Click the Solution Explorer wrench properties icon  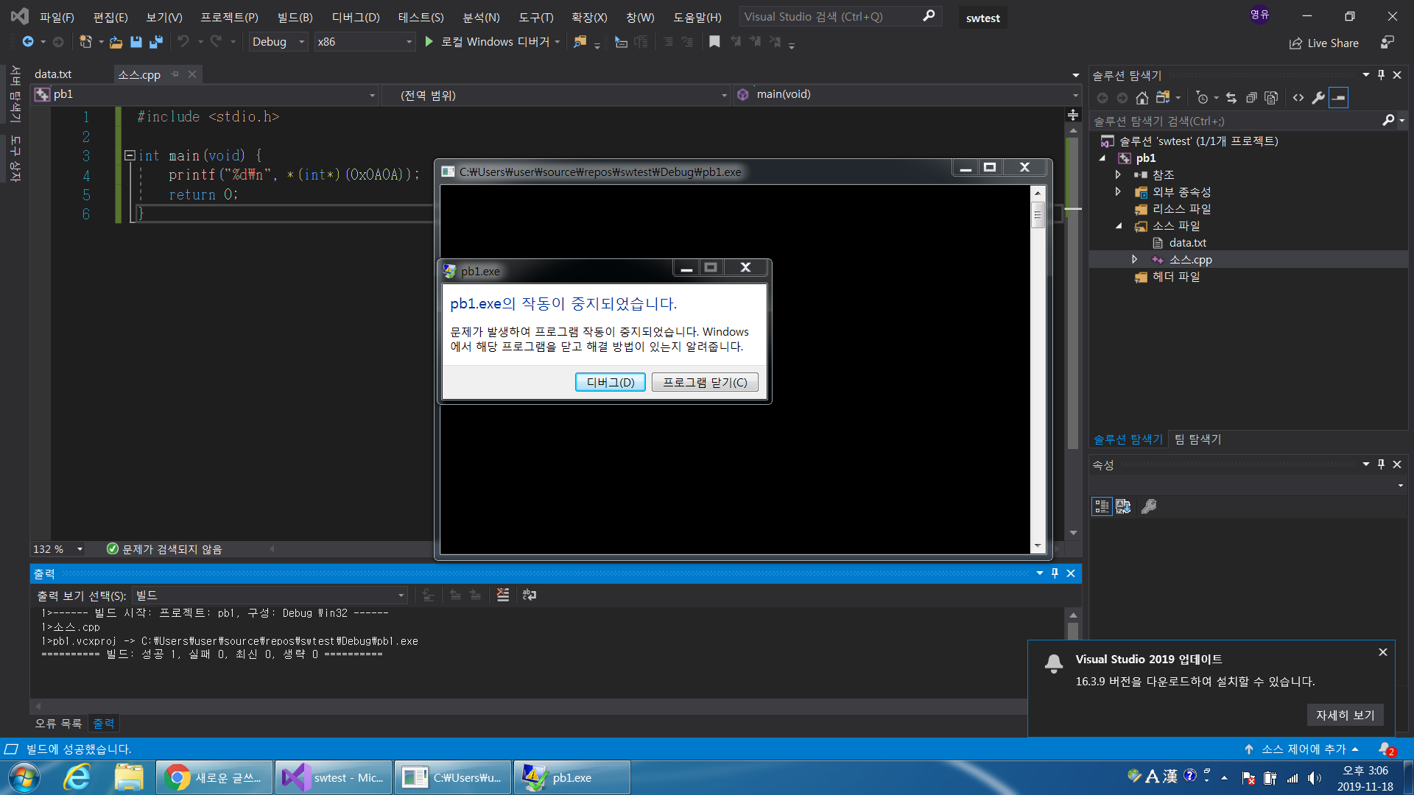point(1318,98)
